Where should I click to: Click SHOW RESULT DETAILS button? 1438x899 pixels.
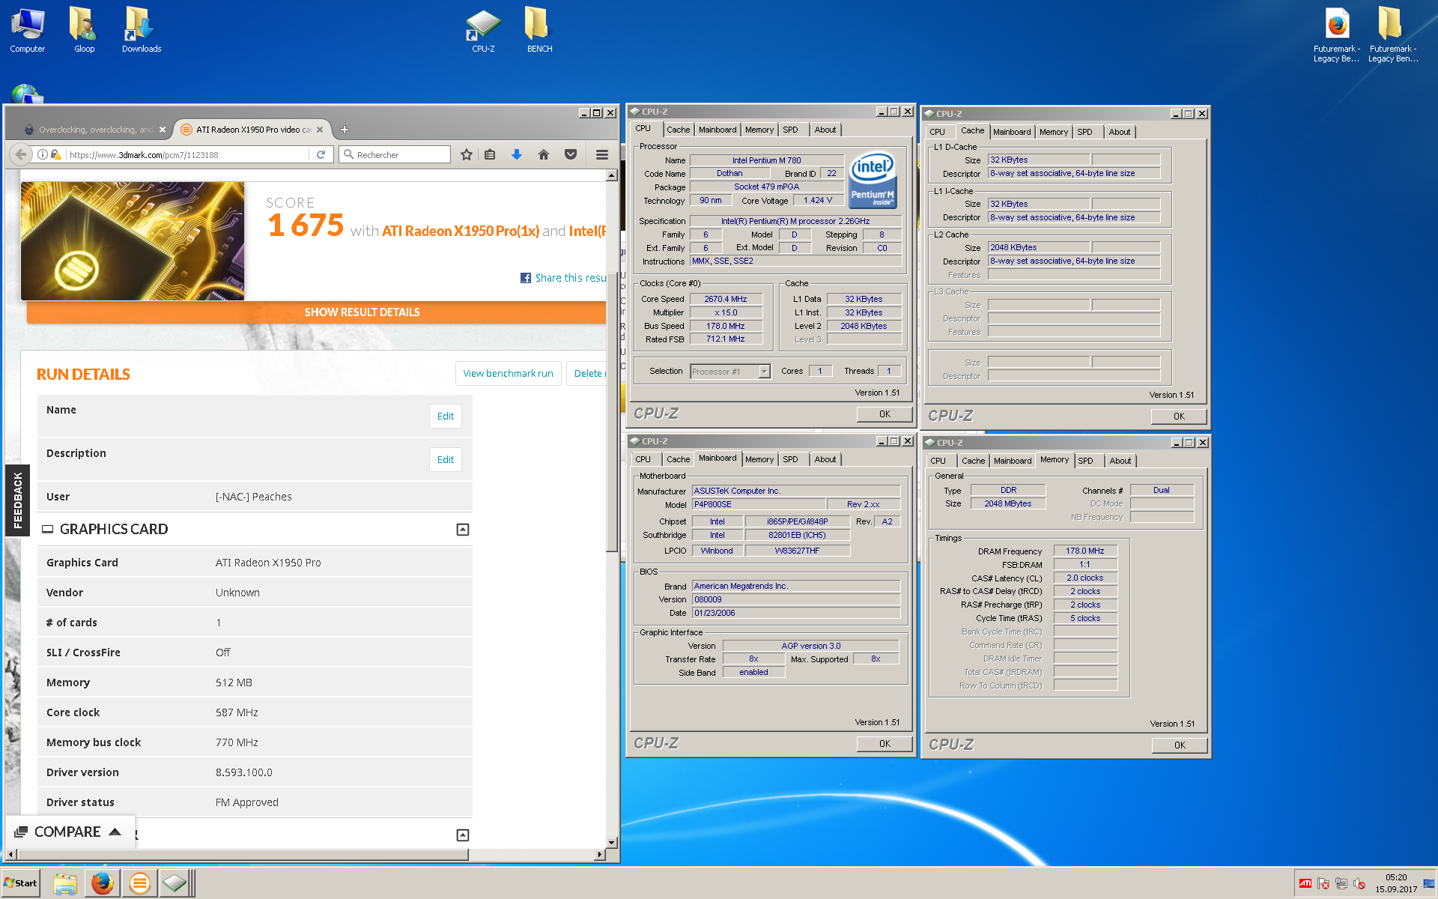[316, 312]
